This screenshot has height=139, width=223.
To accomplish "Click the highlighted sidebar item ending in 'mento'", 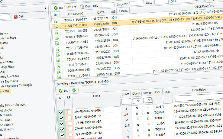I will point(5,91).
